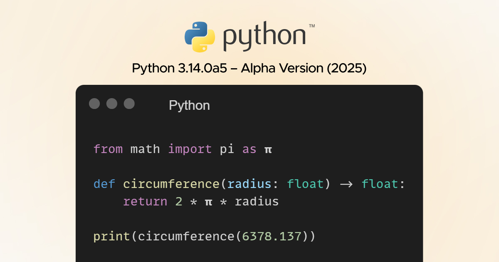Click the "def" keyword
This screenshot has height=262, width=499.
point(104,184)
